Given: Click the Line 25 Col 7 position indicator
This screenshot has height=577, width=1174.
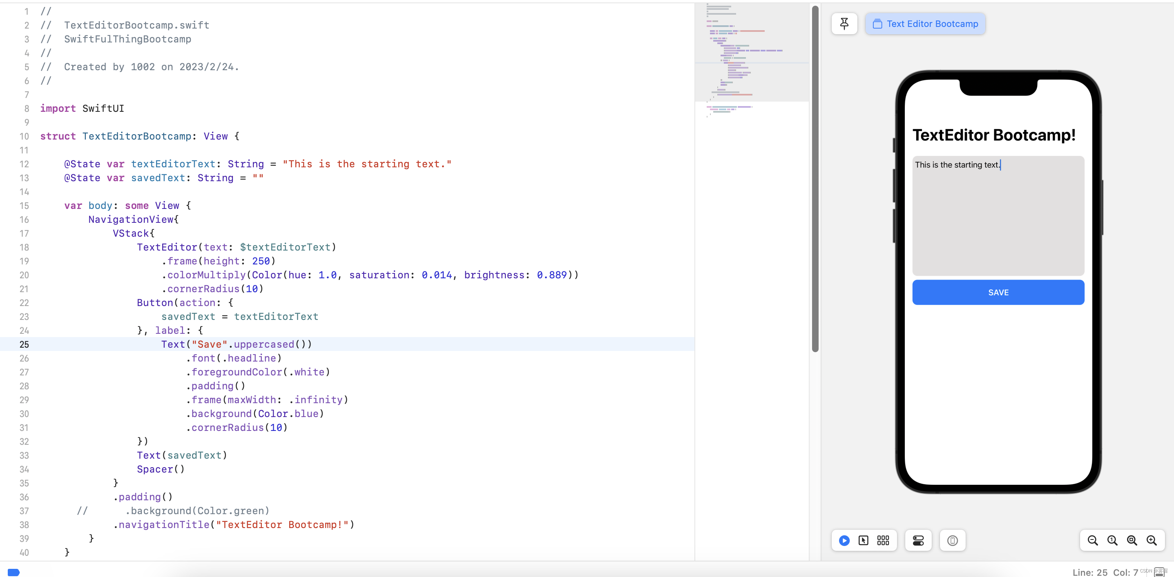Looking at the screenshot, I should 1105,572.
